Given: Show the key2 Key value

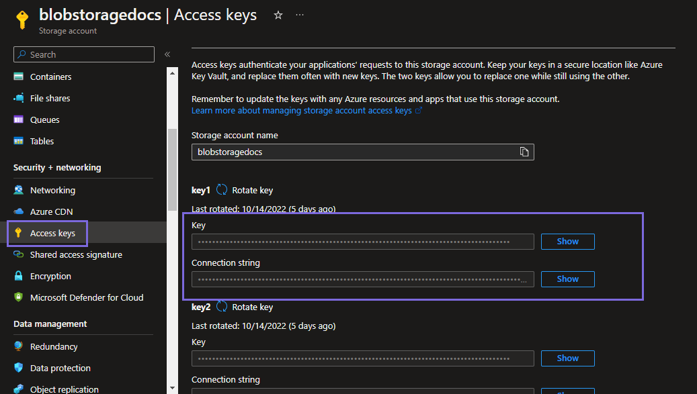Looking at the screenshot, I should click(x=568, y=358).
